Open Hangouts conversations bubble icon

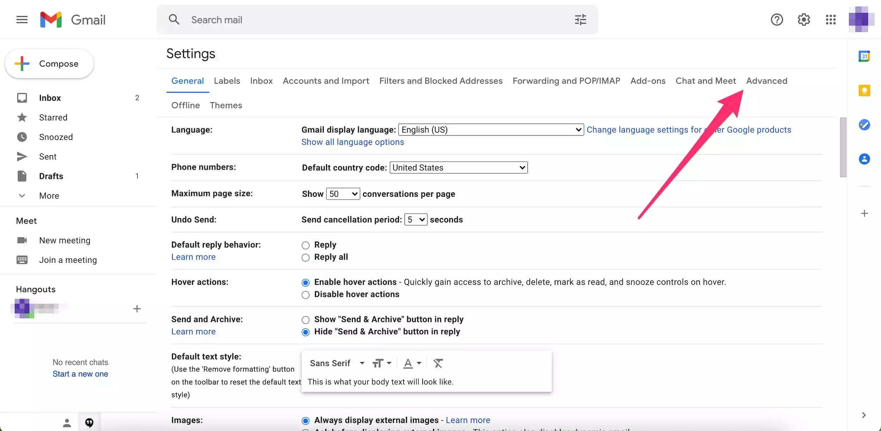(90, 423)
